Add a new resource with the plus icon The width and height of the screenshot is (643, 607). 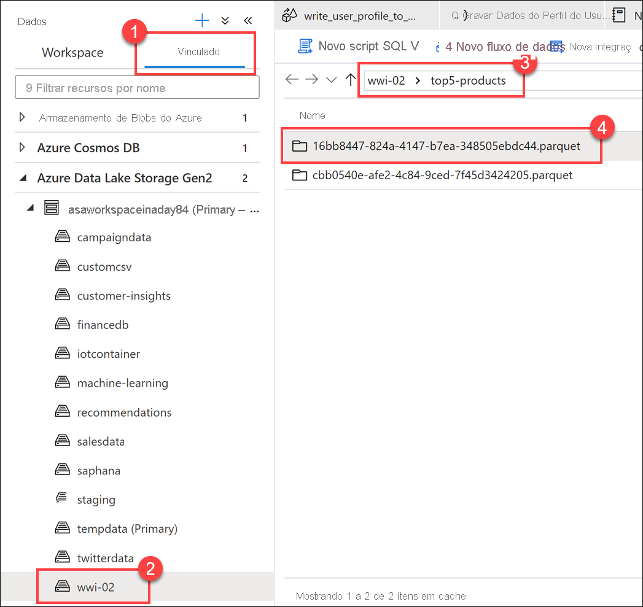[x=202, y=20]
